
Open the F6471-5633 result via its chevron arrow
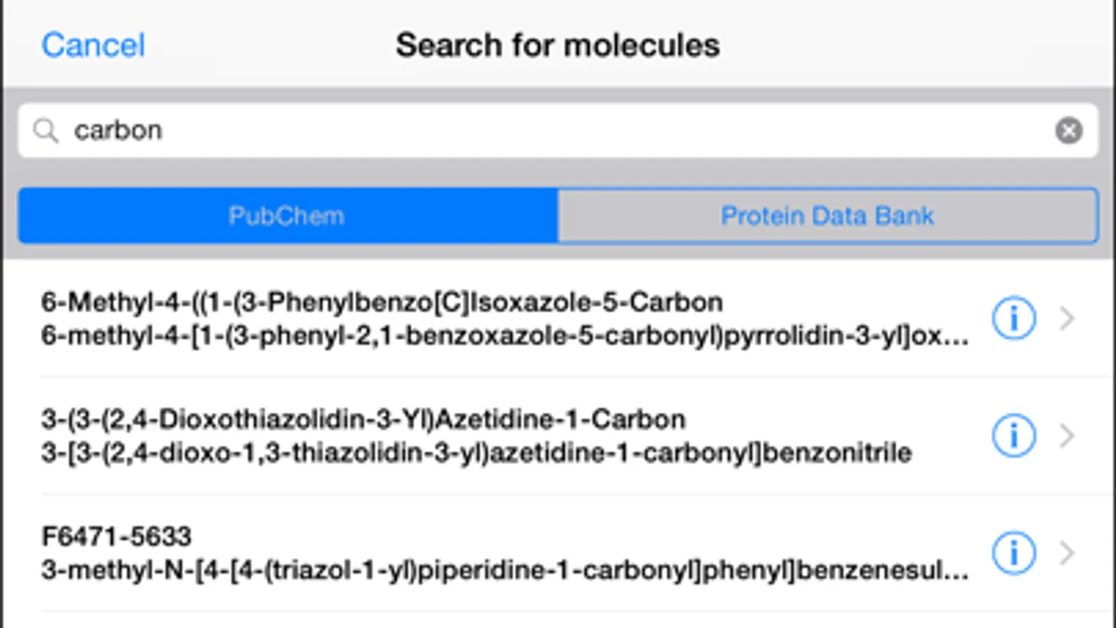pos(1066,553)
